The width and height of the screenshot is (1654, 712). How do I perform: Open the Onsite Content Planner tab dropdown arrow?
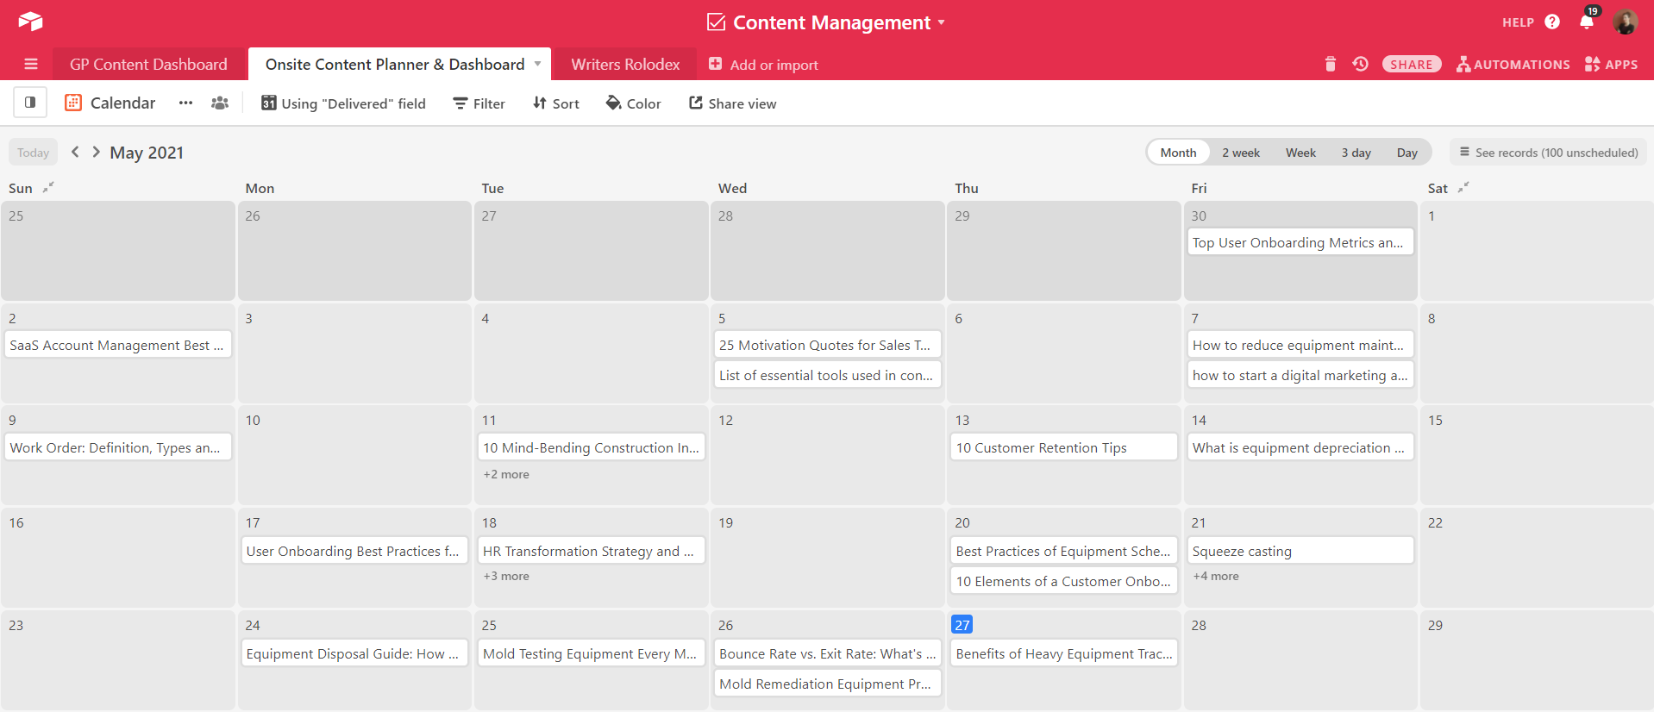pos(537,64)
